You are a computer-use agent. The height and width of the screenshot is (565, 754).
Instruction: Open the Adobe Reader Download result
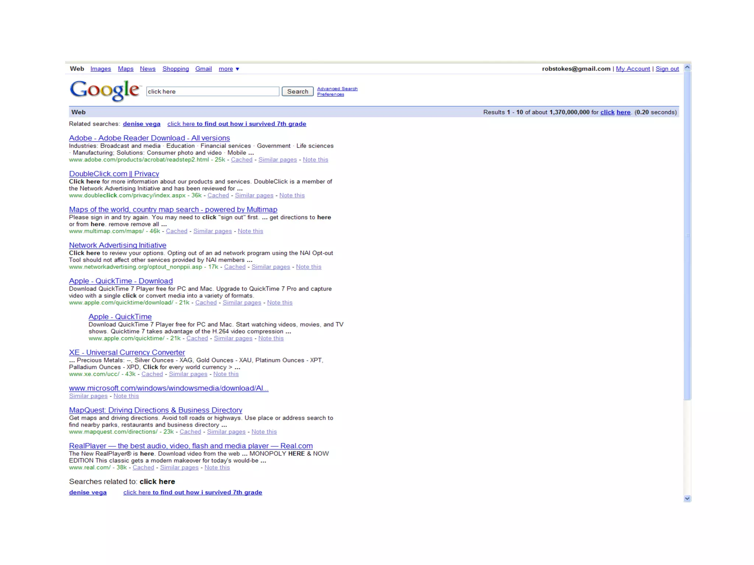tap(149, 138)
